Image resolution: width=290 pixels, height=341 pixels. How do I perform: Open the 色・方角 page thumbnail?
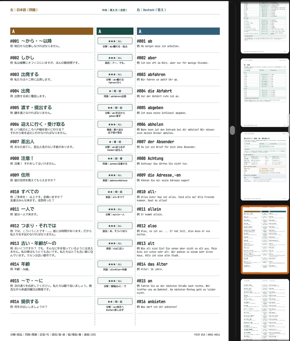(x=265, y=93)
